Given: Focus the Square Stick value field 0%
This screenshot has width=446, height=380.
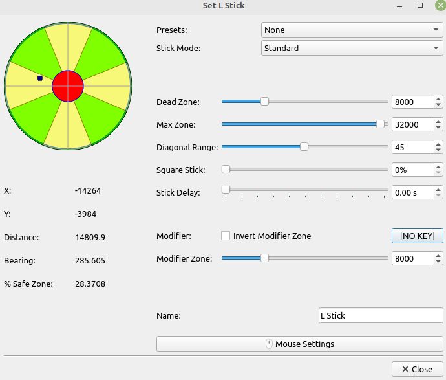Looking at the screenshot, I should click(x=413, y=170).
